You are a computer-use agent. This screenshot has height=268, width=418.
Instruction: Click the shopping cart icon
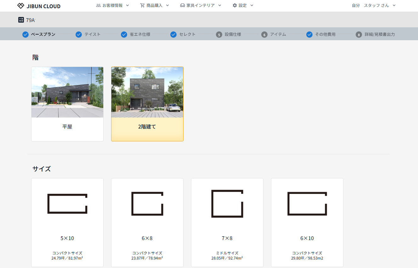pyautogui.click(x=143, y=5)
